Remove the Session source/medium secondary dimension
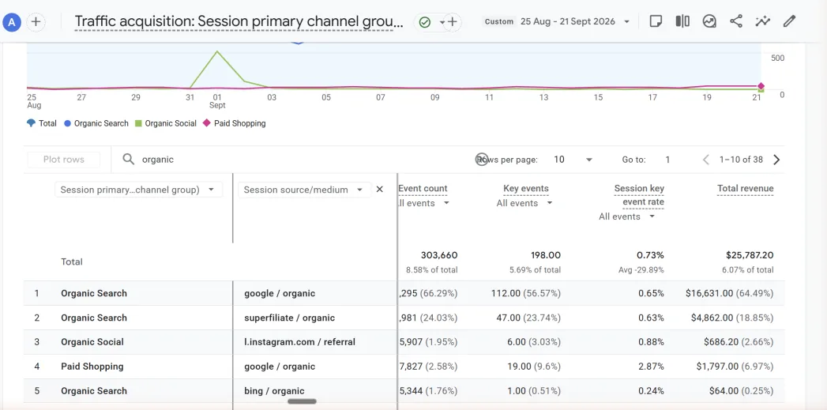This screenshot has width=827, height=410. click(379, 190)
